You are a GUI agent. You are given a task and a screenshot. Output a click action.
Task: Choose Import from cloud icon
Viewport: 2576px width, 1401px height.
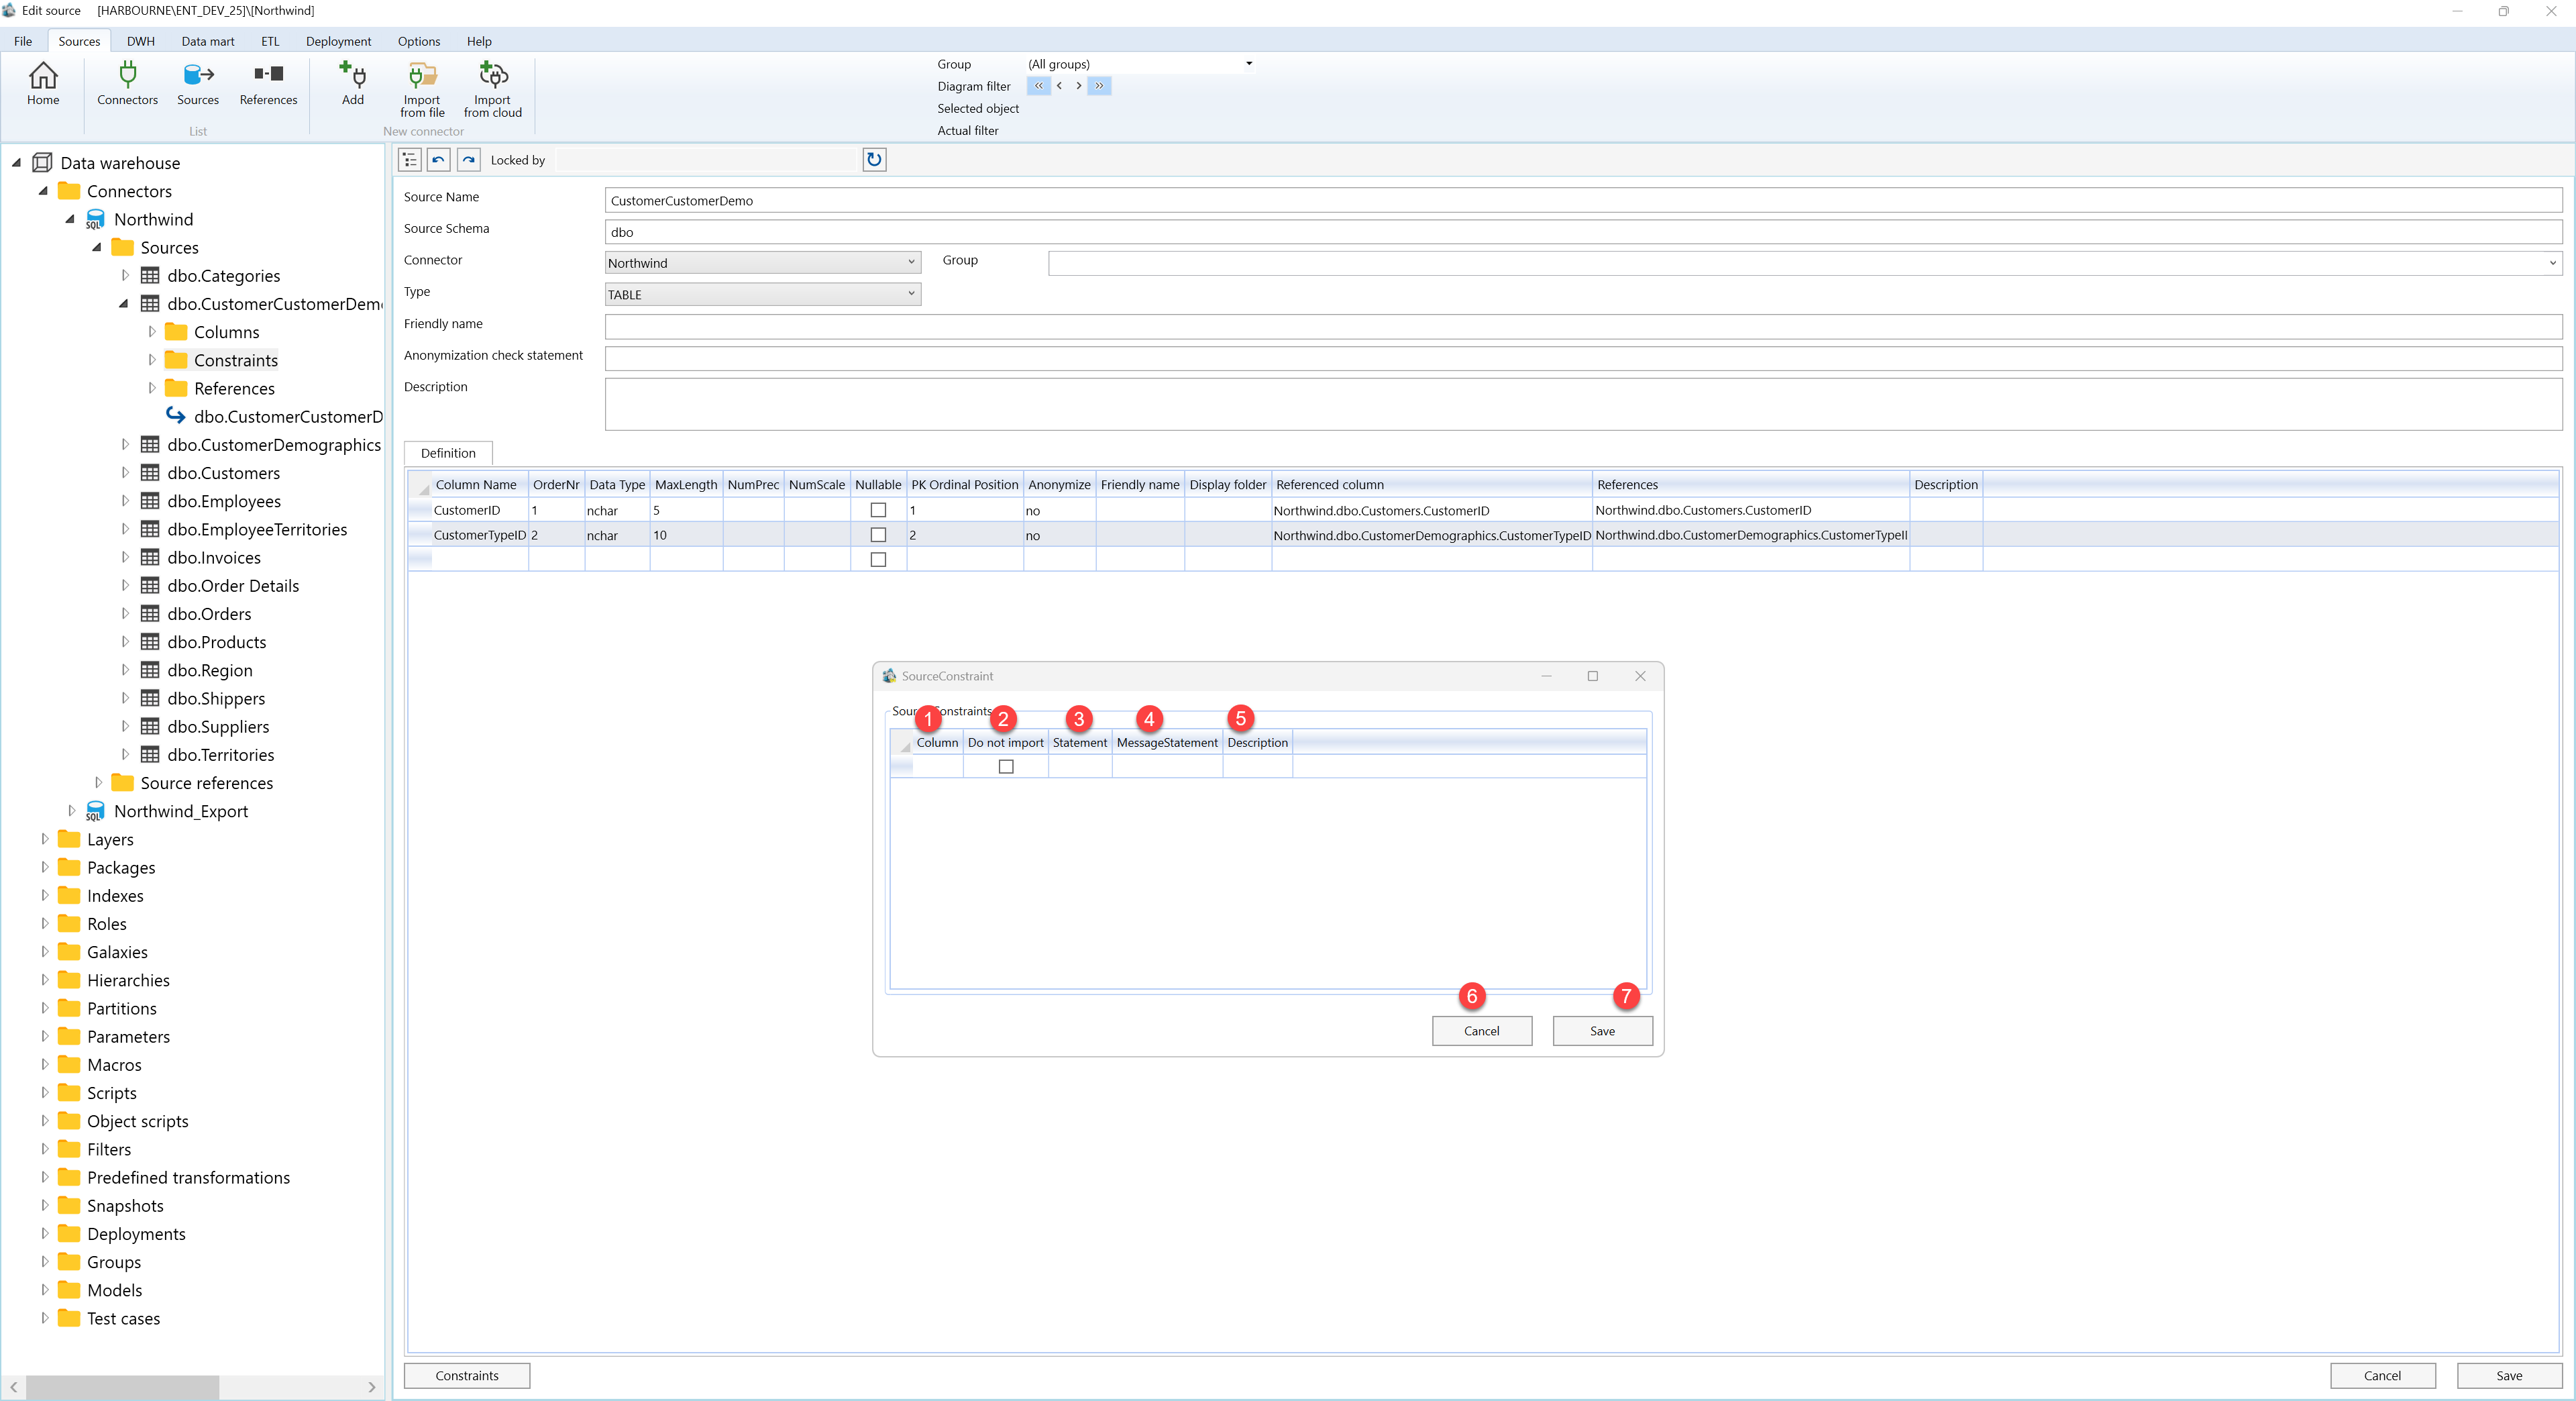(493, 89)
